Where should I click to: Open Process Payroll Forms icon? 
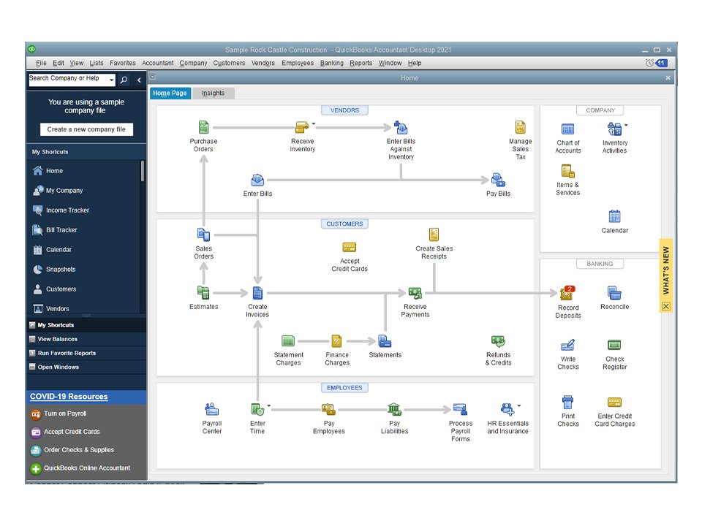(x=460, y=409)
